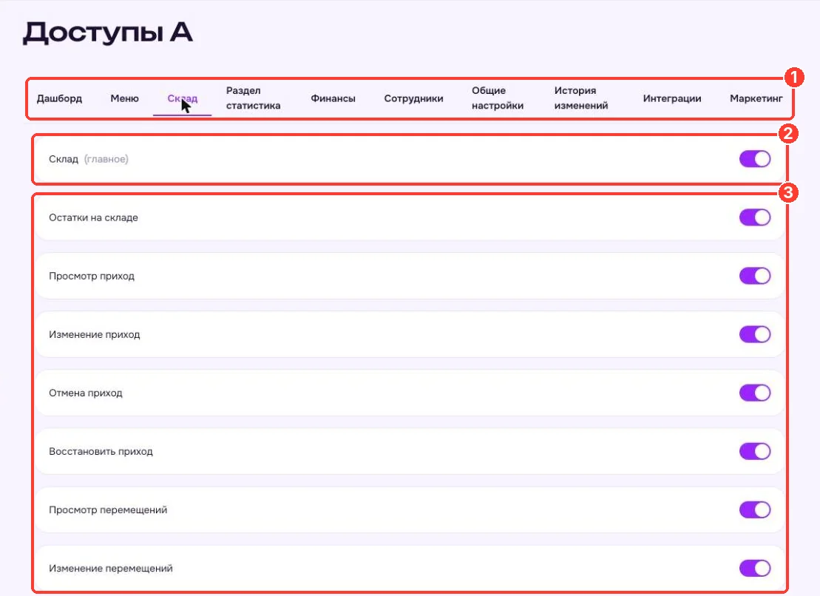Viewport: 820px width, 596px height.
Task: Toggle Остатки на складе access
Action: click(755, 217)
